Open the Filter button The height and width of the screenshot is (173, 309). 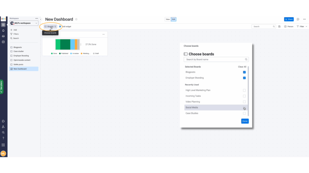tap(300, 26)
